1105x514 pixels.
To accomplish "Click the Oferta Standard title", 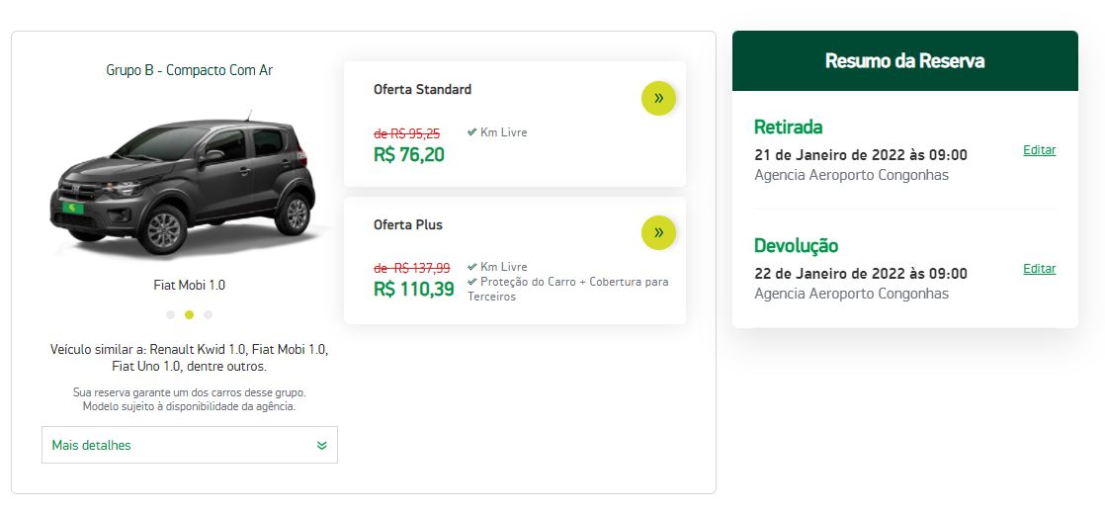I will tap(422, 89).
